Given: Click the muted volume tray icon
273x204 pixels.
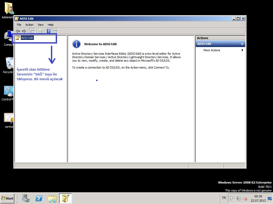Looking at the screenshot, I should (245, 198).
